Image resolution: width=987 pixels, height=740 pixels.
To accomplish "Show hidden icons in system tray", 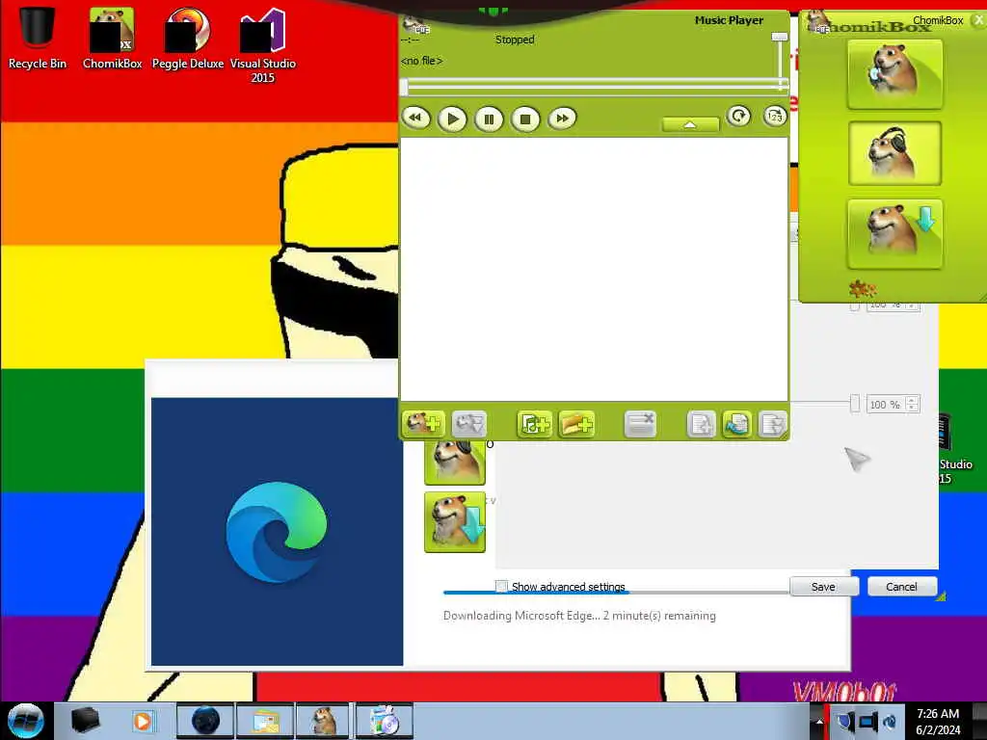I will click(818, 721).
